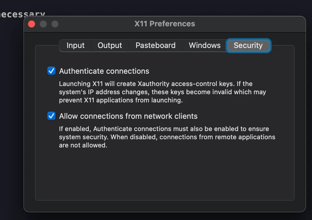The height and width of the screenshot is (220, 312).
Task: Open the Output tab
Action: 110,45
